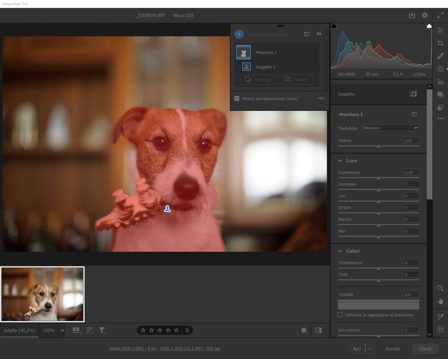This screenshot has width=448, height=359.
Task: Uncheck Mostra sovrapposizione (auto) checkbox
Action: (x=237, y=99)
